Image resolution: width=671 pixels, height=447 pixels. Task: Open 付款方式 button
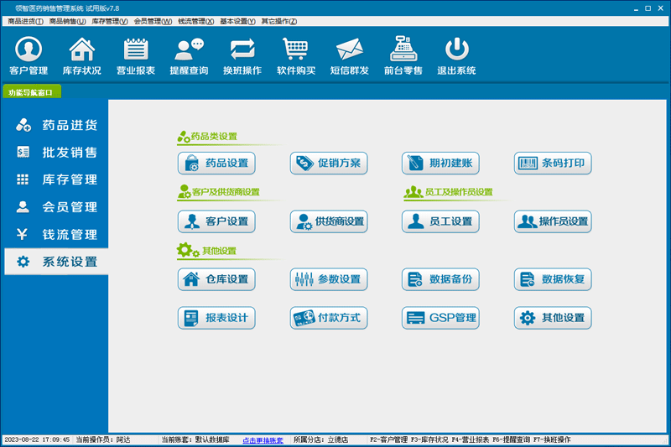[329, 318]
